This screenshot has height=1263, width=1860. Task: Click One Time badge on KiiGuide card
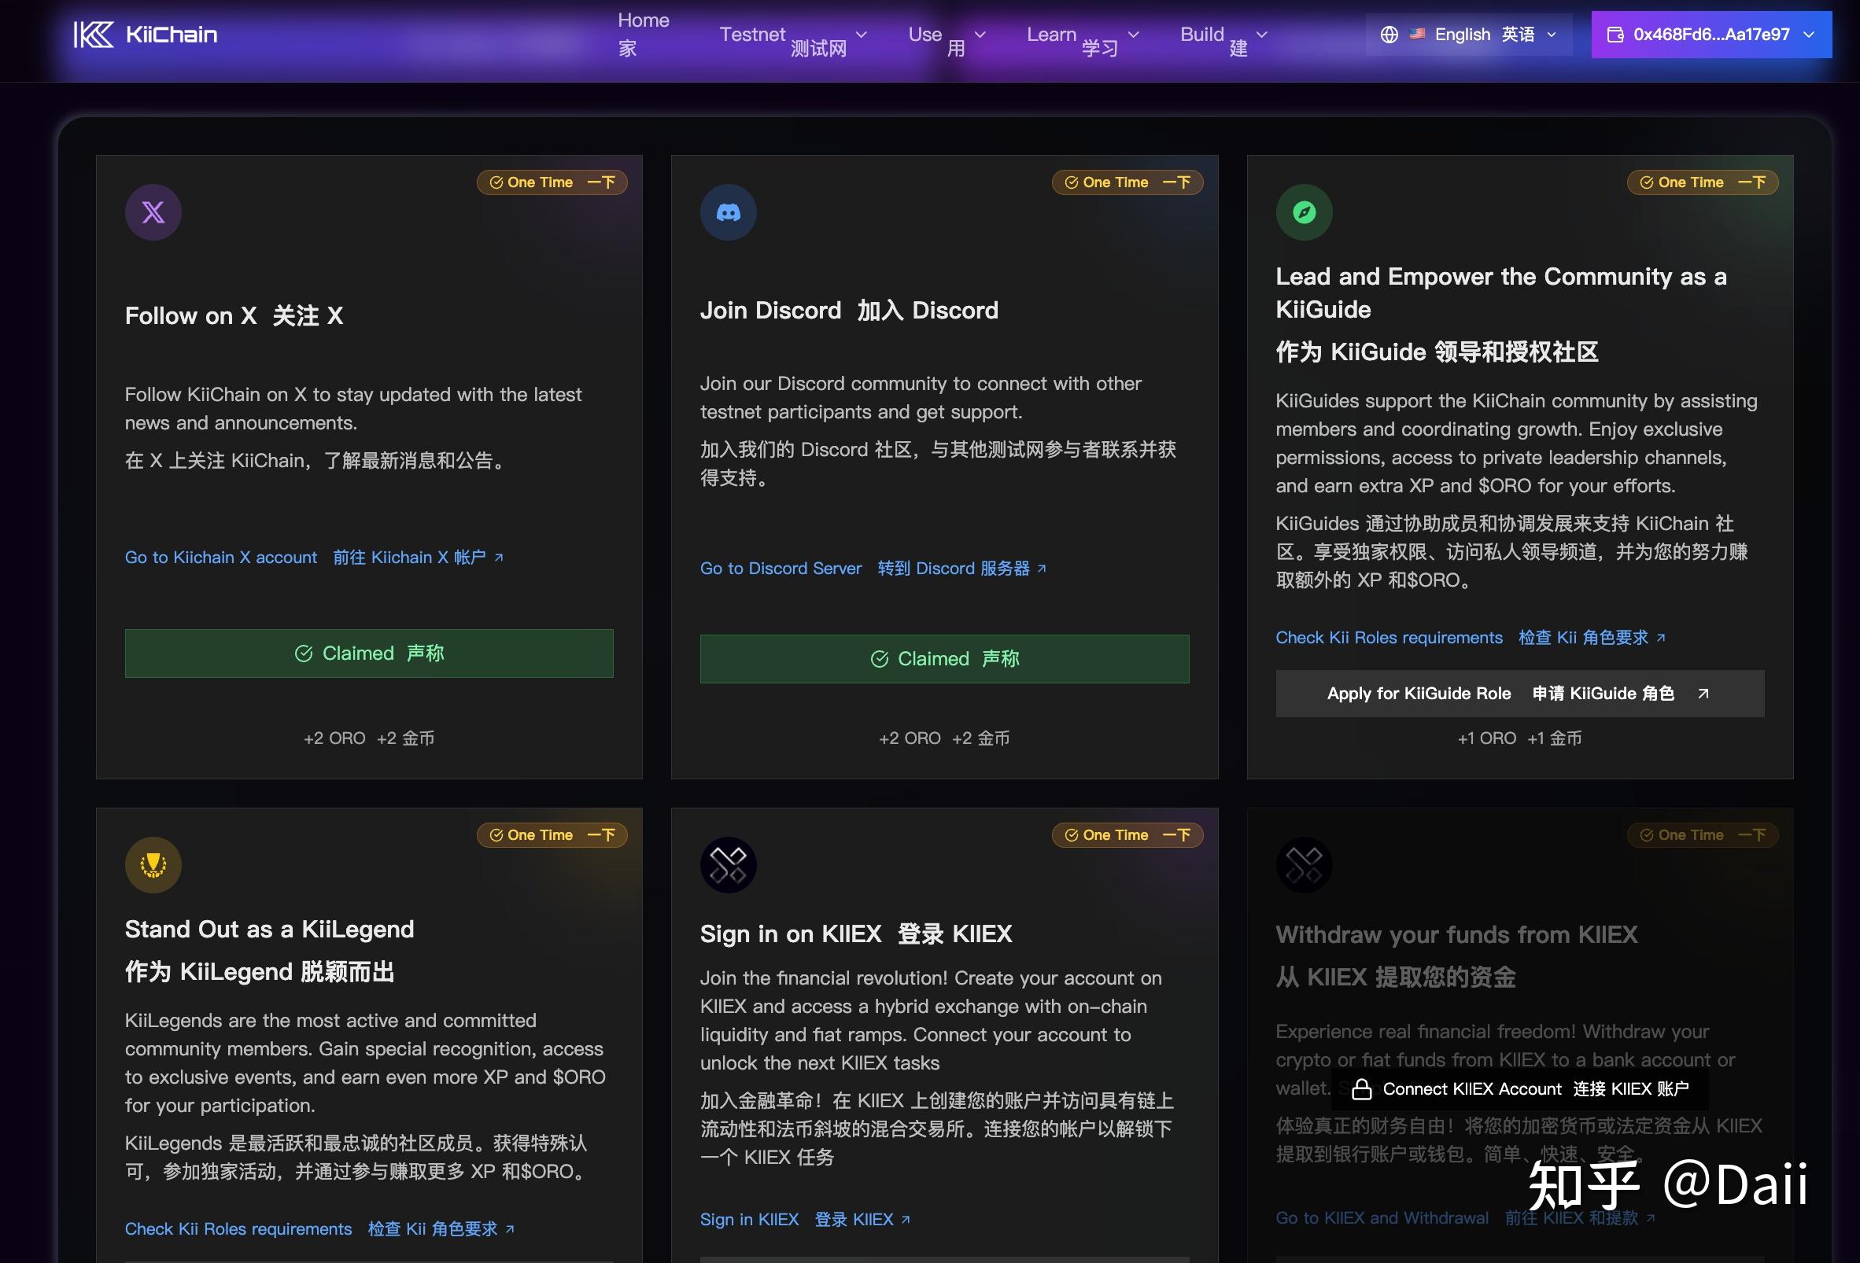coord(1703,182)
